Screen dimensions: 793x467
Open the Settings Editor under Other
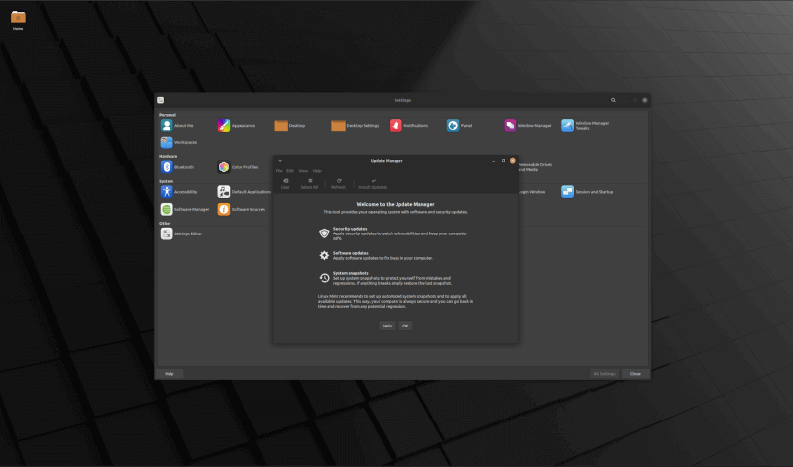click(x=181, y=233)
